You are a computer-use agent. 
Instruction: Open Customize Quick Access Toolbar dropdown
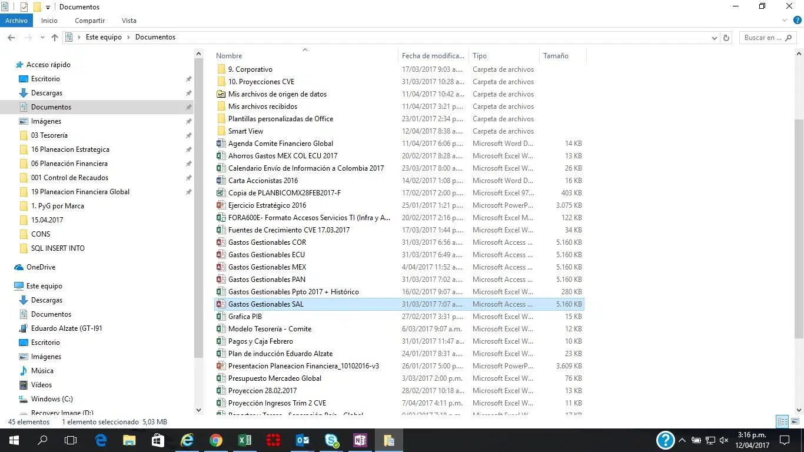48,8
